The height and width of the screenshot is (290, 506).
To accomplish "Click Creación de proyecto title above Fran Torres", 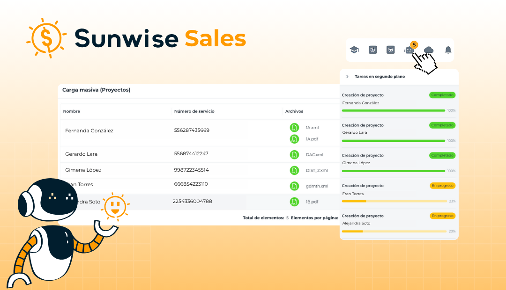I will click(x=363, y=186).
